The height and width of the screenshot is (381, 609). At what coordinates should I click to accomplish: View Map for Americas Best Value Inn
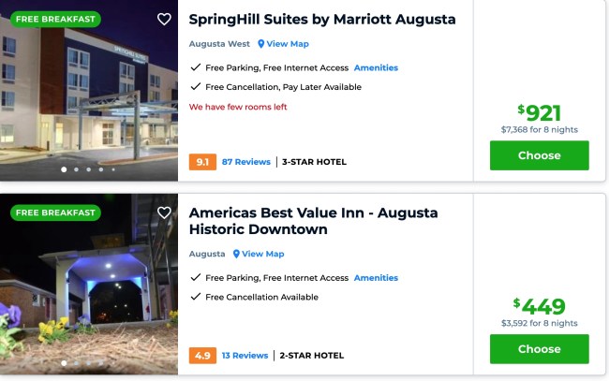(x=262, y=255)
